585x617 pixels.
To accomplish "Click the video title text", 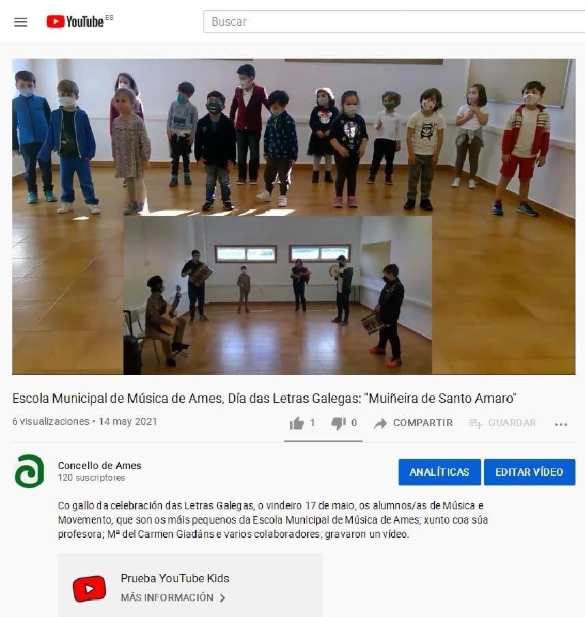I will tap(264, 398).
